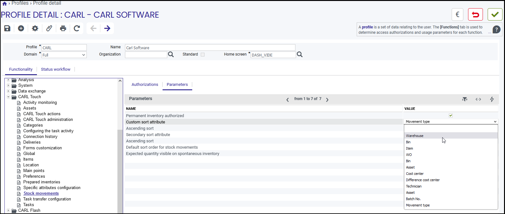
Task: Collapse the CARL Touch folder
Action: click(9, 97)
